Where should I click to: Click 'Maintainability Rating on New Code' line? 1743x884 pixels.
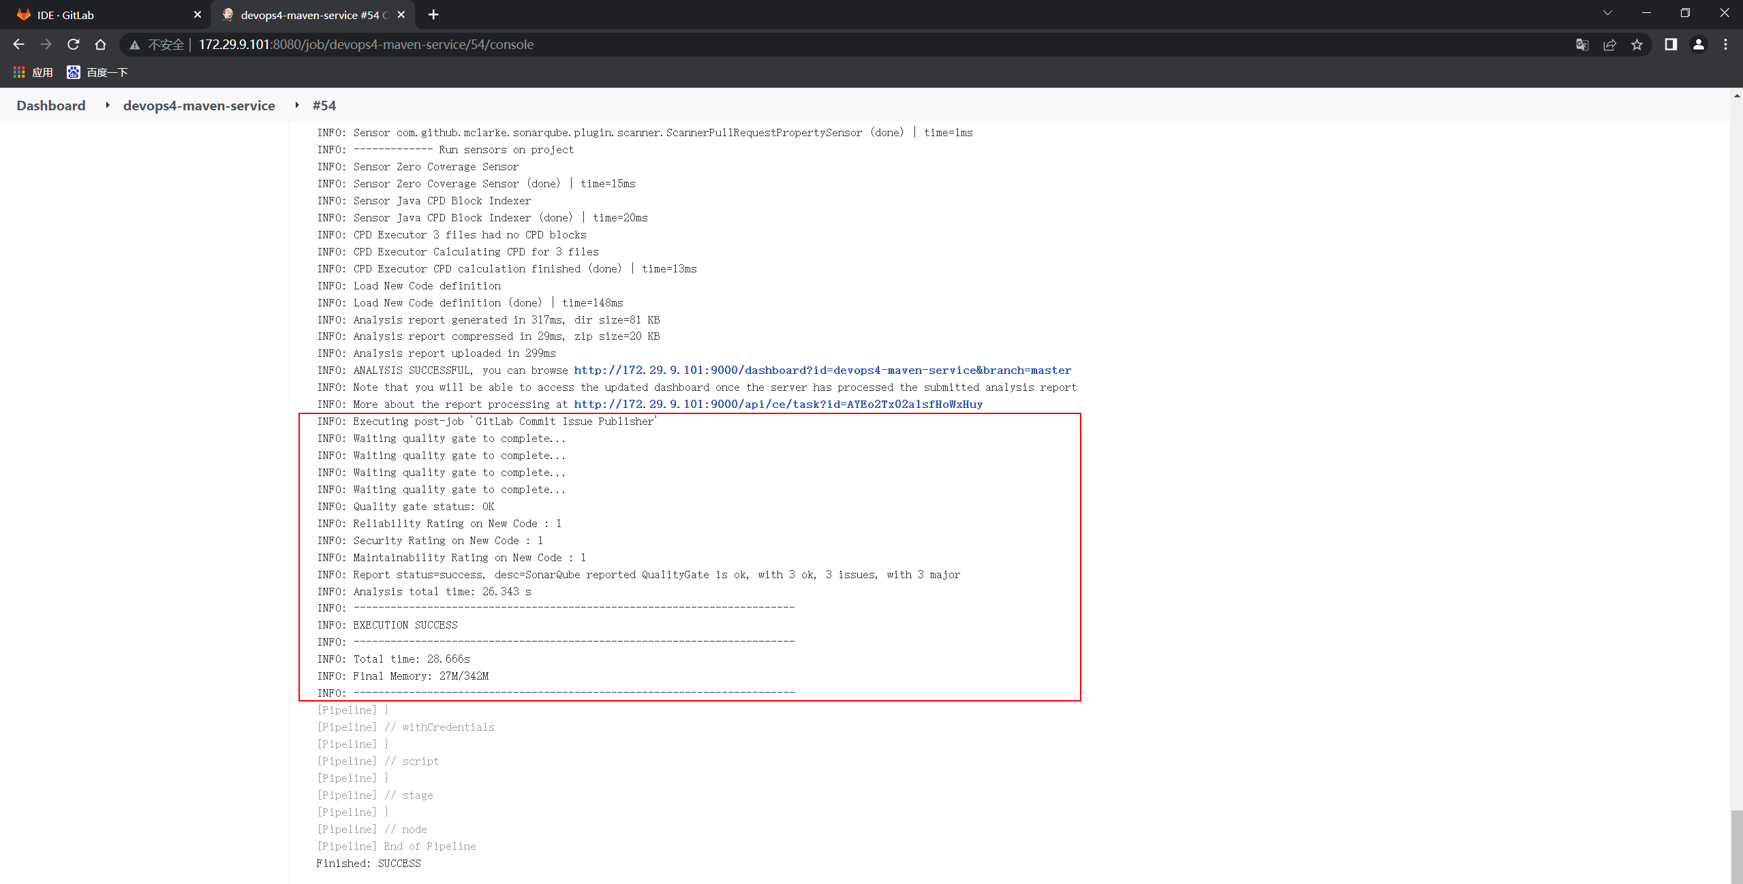point(452,558)
